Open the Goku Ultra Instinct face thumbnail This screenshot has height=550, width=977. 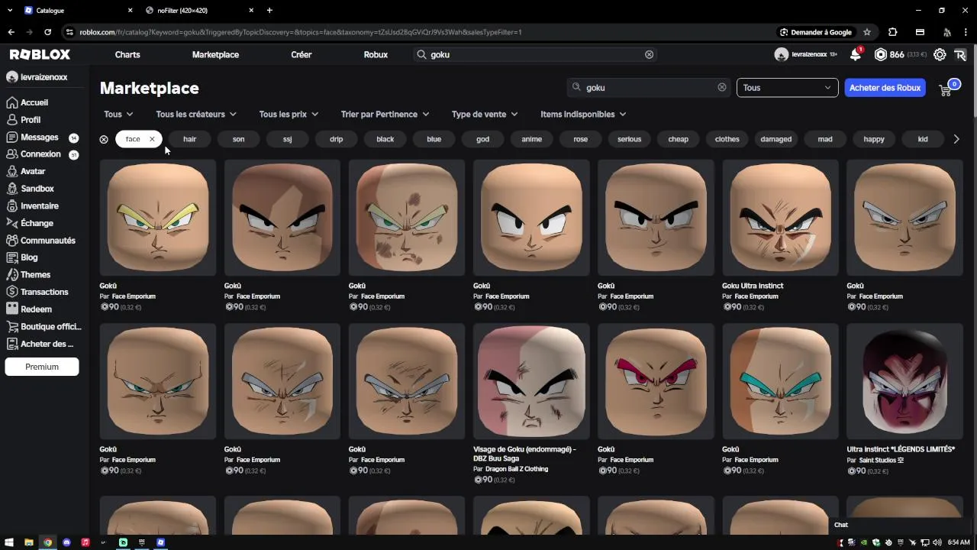780,218
